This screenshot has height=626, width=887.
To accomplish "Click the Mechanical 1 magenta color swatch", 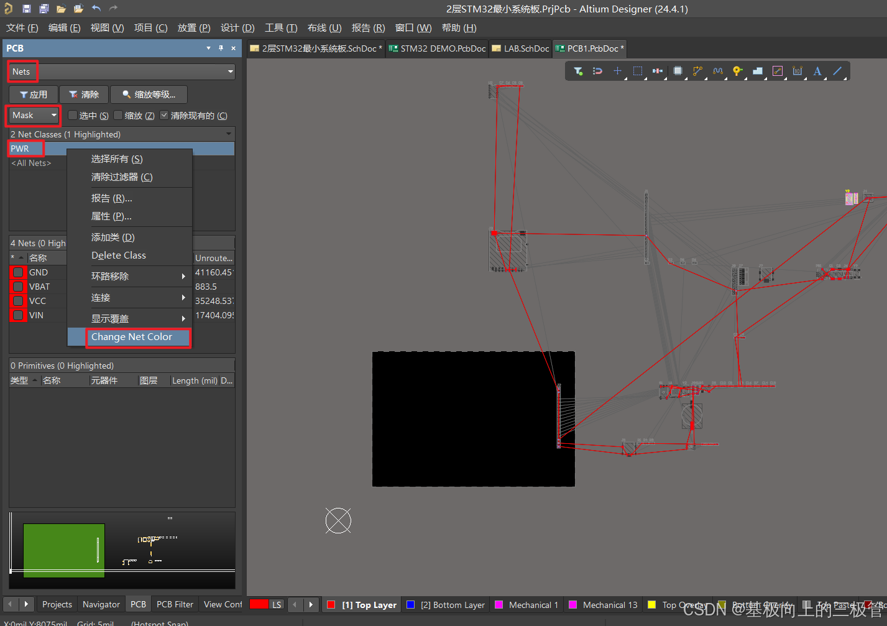I will pyautogui.click(x=499, y=604).
